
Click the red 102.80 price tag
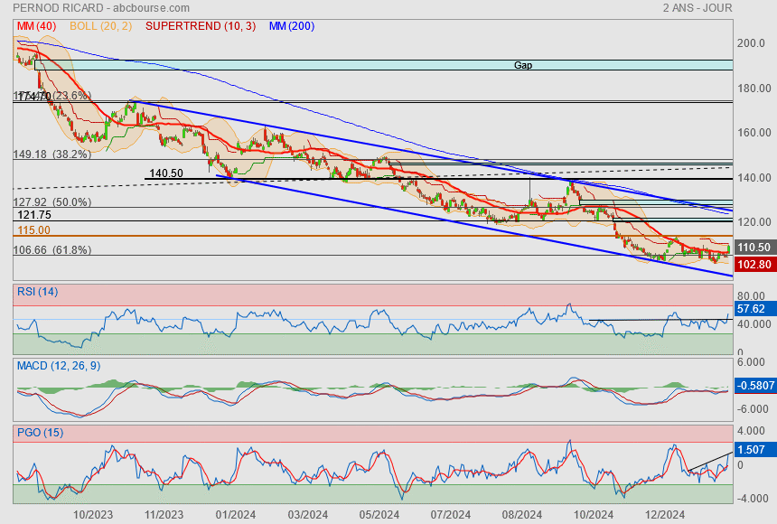[x=754, y=264]
